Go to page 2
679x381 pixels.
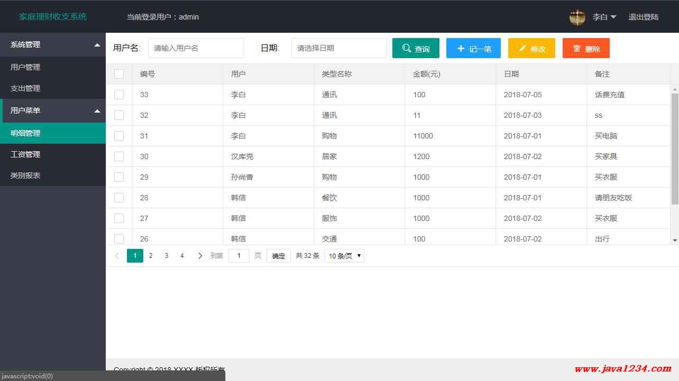click(151, 256)
